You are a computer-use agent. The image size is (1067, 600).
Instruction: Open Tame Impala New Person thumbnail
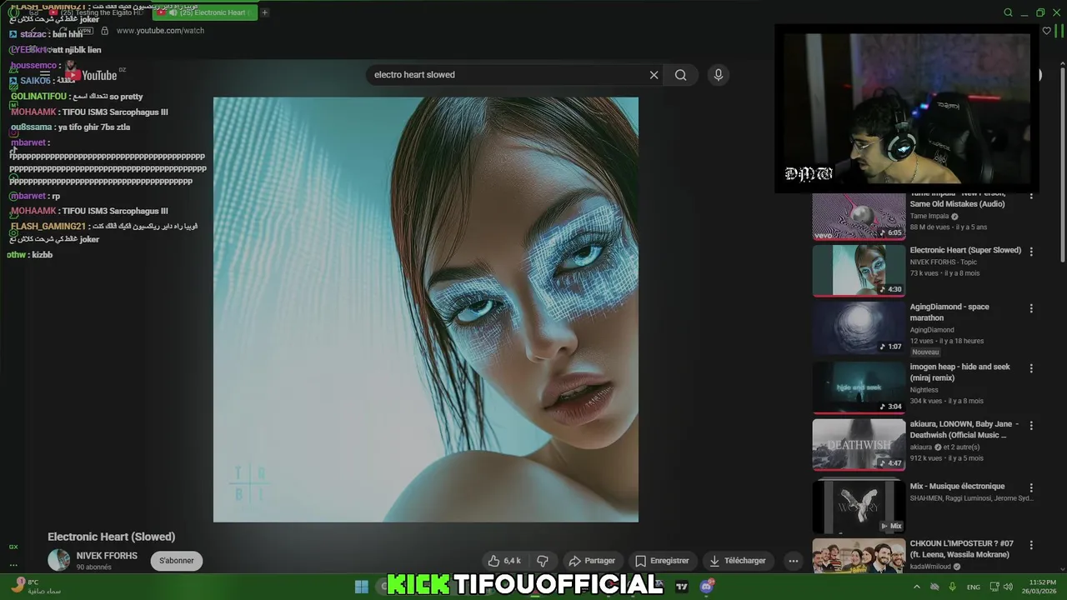click(x=859, y=216)
